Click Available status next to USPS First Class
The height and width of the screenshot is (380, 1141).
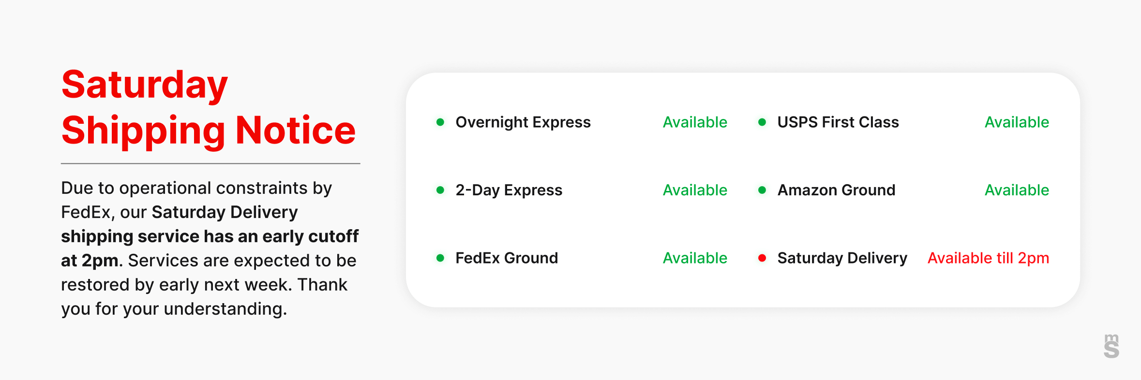1017,122
